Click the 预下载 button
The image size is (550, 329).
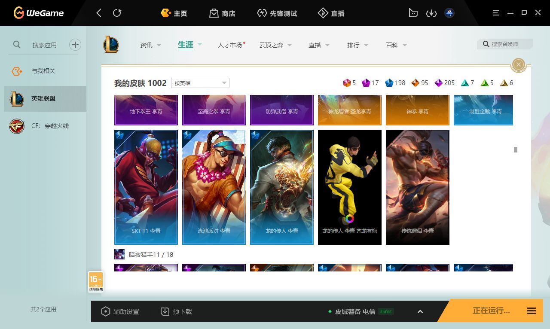[176, 311]
